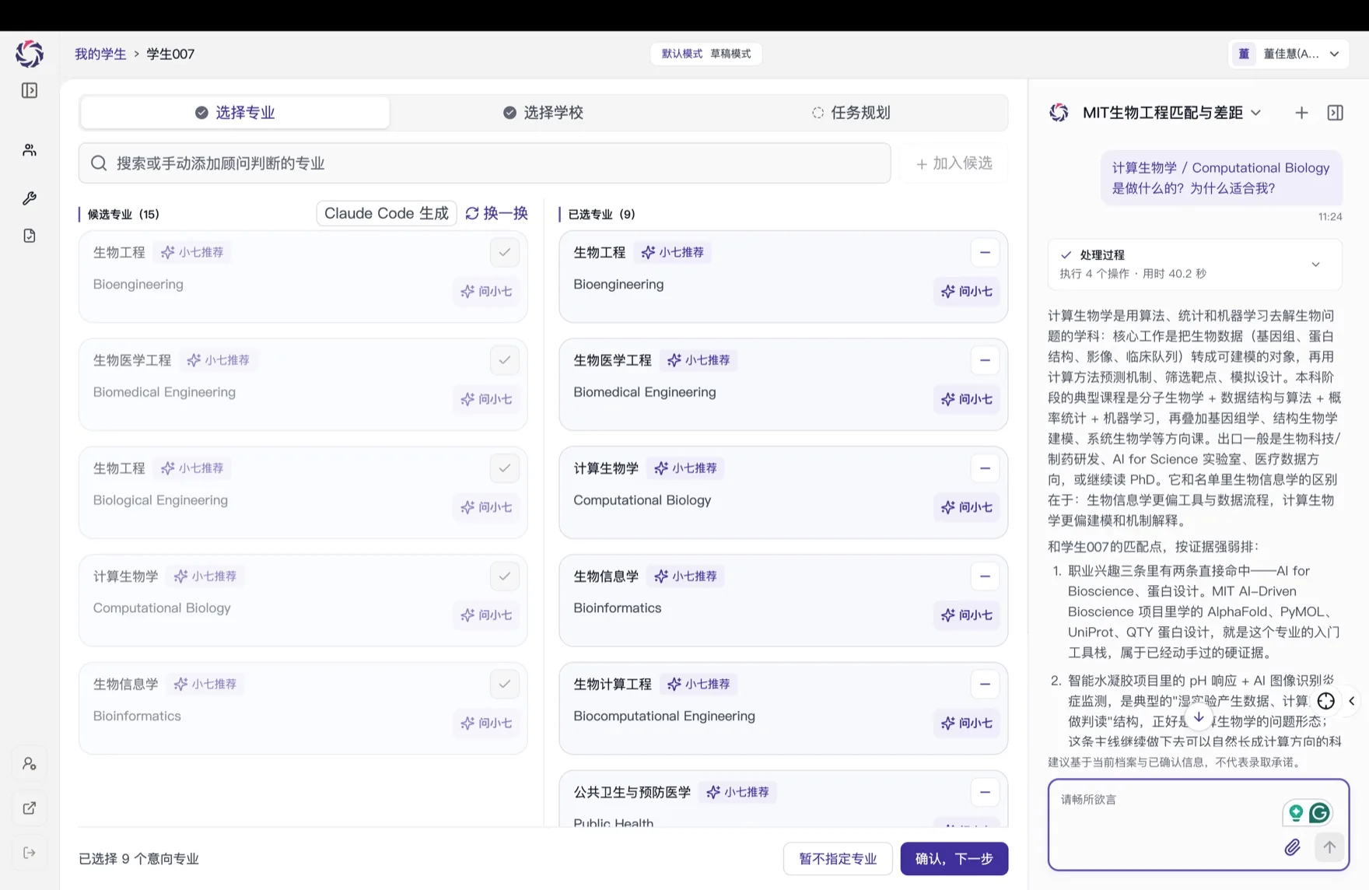Ask 小七 about selected Bioinformatics
This screenshot has width=1369, height=890.
[x=966, y=615]
